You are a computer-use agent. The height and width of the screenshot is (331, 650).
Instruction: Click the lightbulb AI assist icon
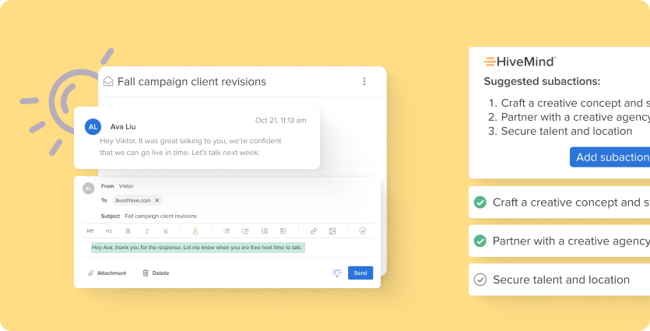[337, 273]
